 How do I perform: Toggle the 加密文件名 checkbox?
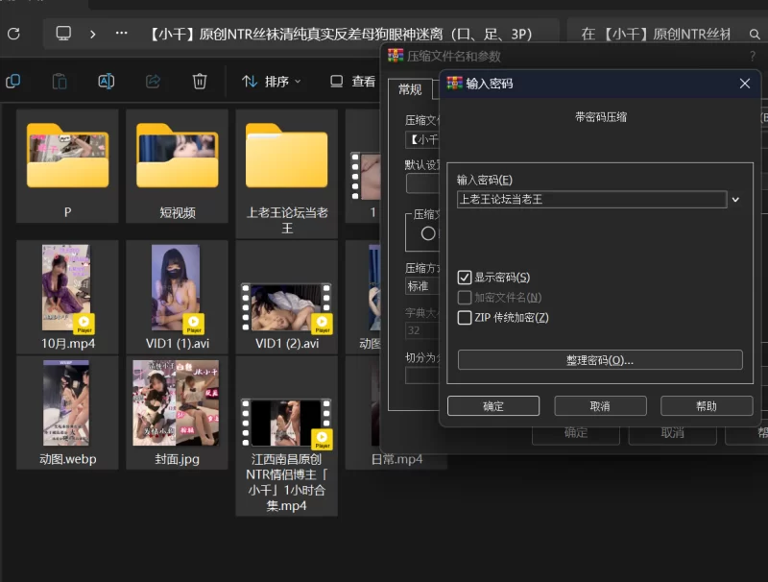coord(466,298)
